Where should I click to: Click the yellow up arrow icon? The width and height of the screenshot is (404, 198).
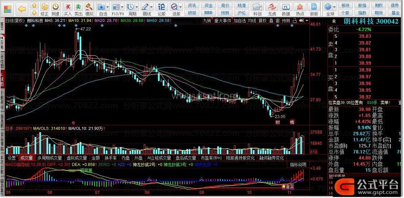click(x=34, y=5)
